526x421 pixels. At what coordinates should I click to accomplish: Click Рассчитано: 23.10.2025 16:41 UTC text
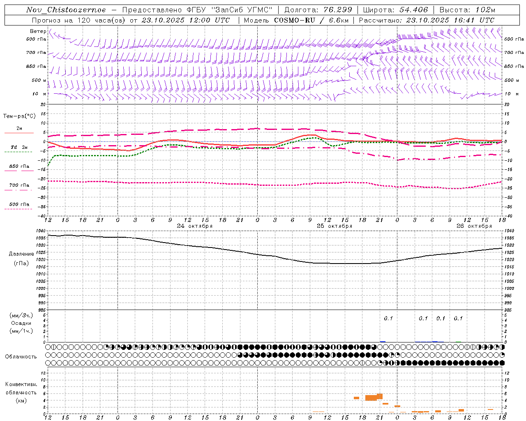[427, 20]
